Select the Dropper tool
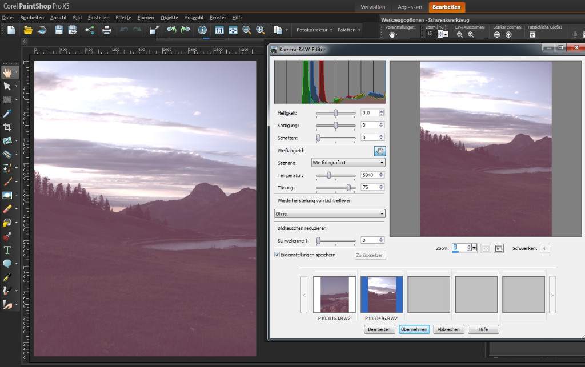 (7, 113)
